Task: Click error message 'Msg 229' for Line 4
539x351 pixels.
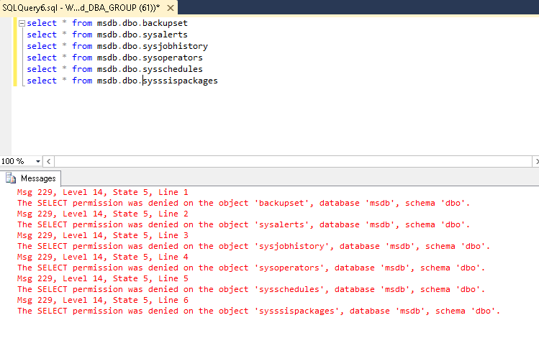Action: pos(103,257)
